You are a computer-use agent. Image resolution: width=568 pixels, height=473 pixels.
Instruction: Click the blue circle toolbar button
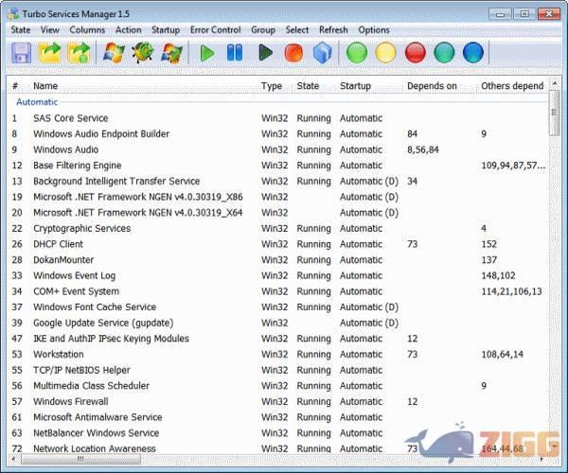point(473,53)
